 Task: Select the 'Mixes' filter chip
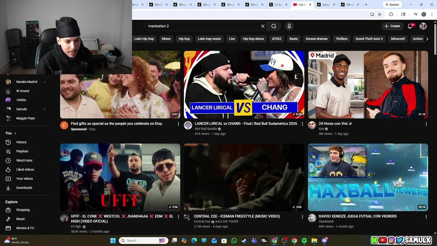166,39
